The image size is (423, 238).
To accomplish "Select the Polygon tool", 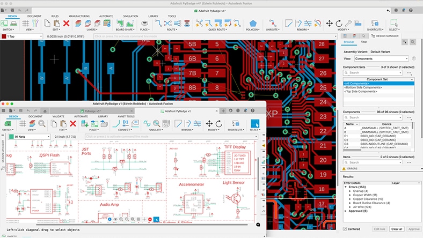I will pos(253,24).
